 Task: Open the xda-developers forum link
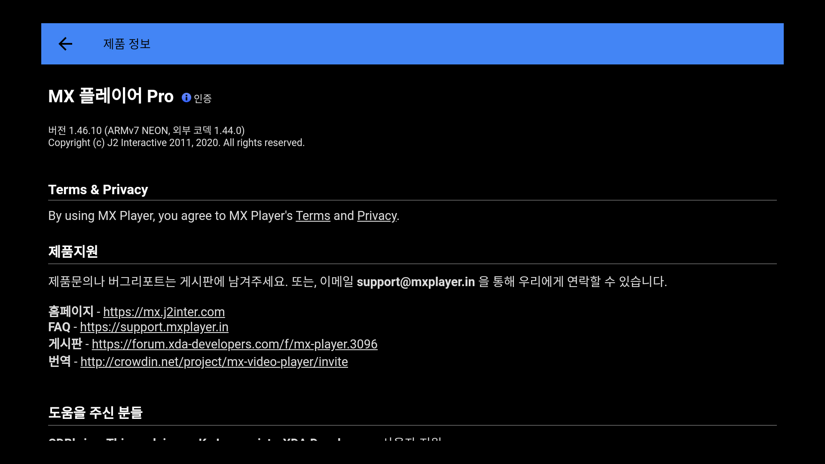point(234,344)
